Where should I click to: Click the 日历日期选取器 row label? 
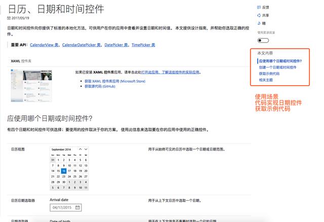coord(23,201)
